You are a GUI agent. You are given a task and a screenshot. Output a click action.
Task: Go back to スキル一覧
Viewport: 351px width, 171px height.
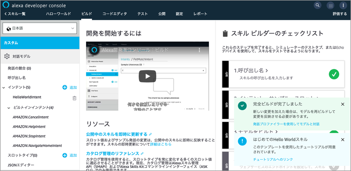[15, 14]
